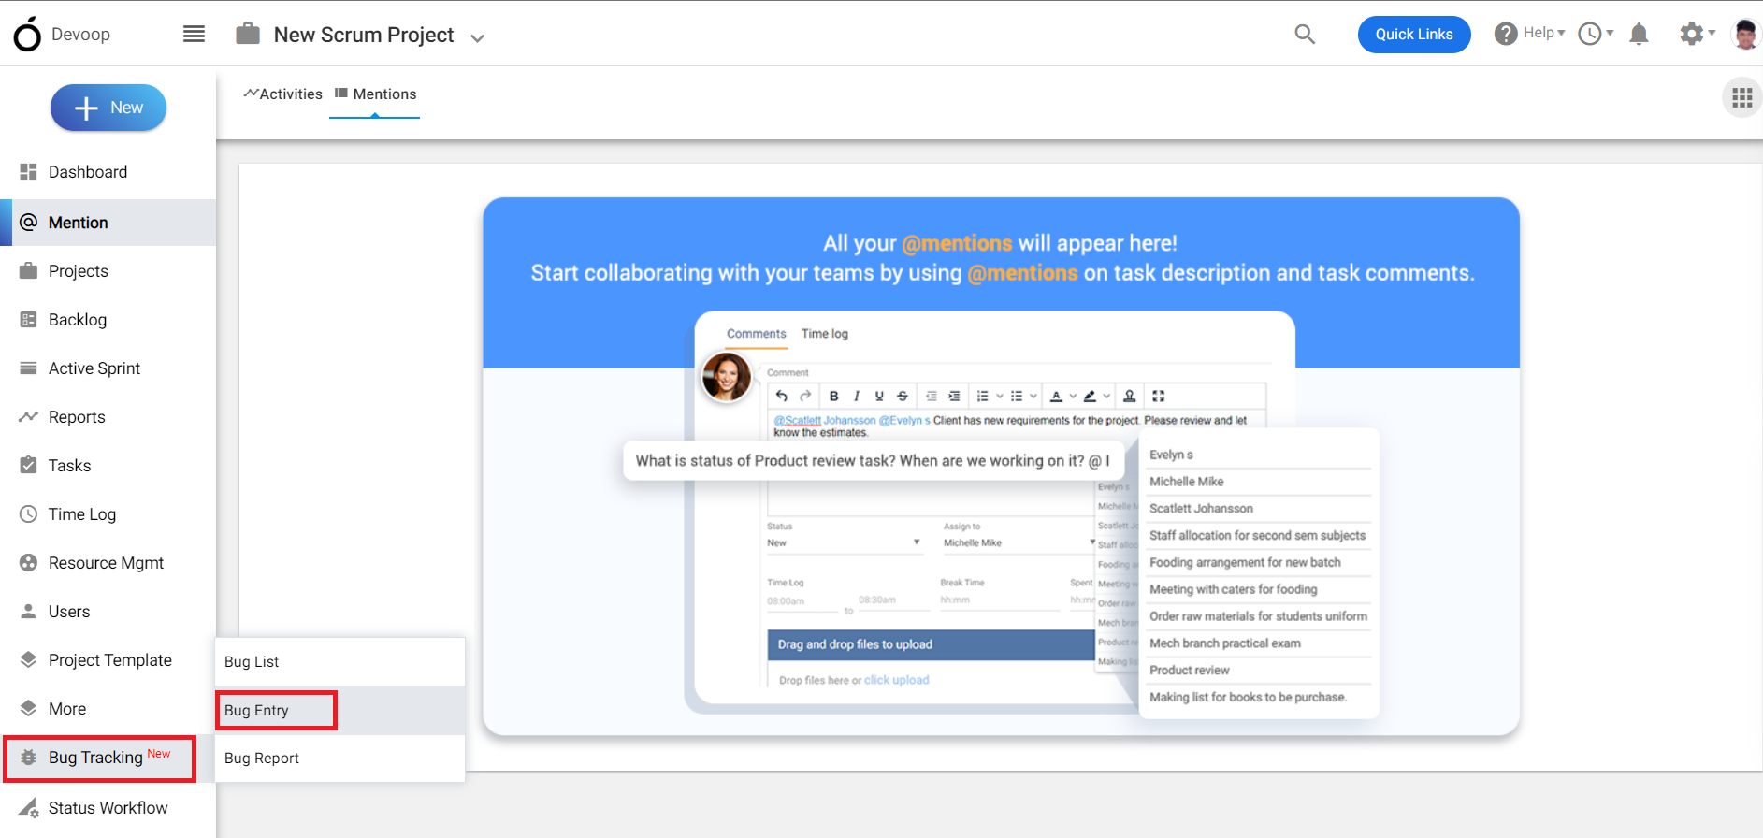
Task: Open Project Template sidebar label
Action: tap(110, 660)
